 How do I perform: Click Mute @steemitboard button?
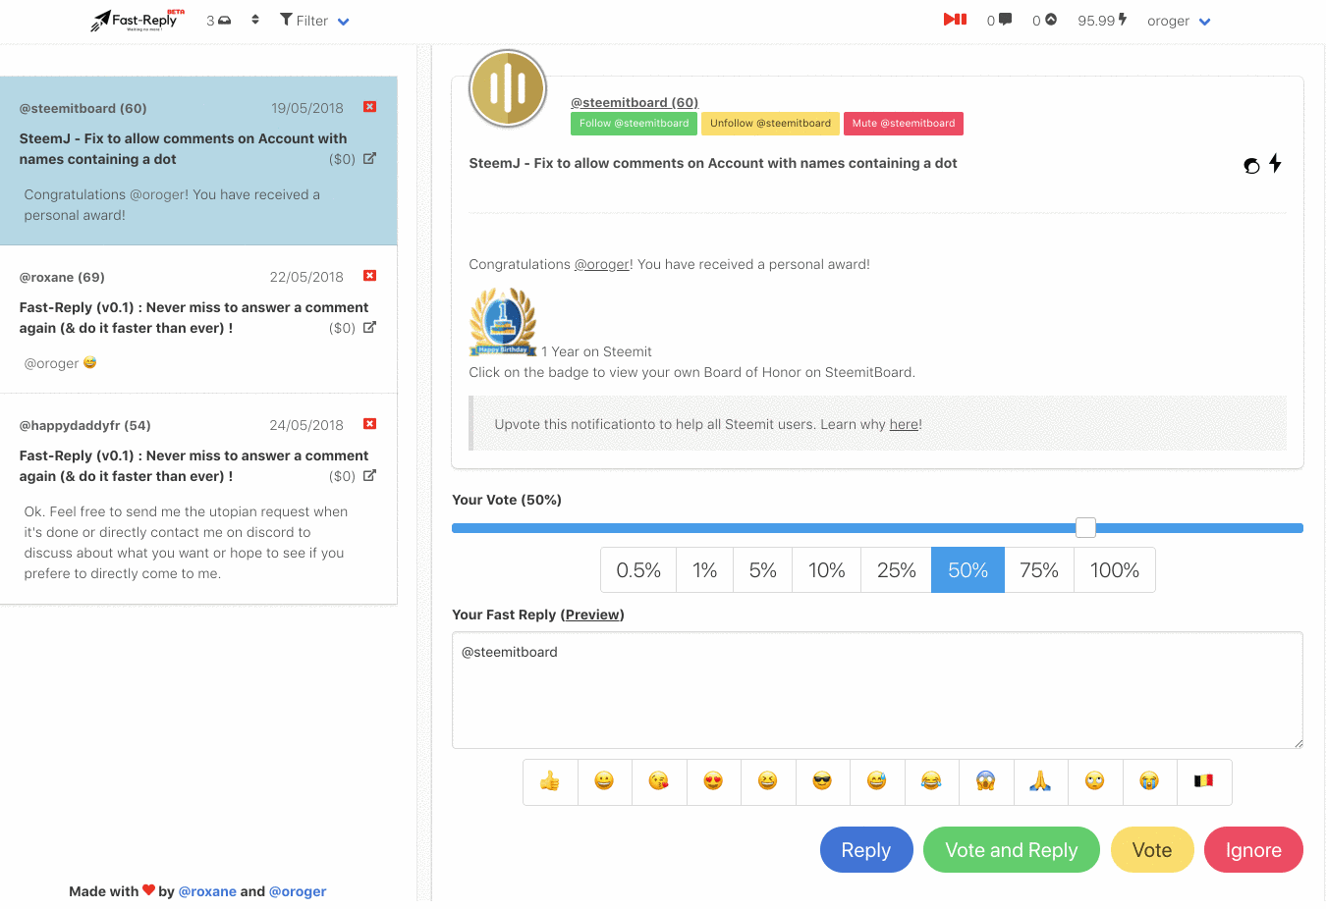[x=904, y=124]
